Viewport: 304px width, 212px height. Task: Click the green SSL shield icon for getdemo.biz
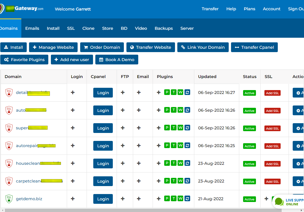9,199
